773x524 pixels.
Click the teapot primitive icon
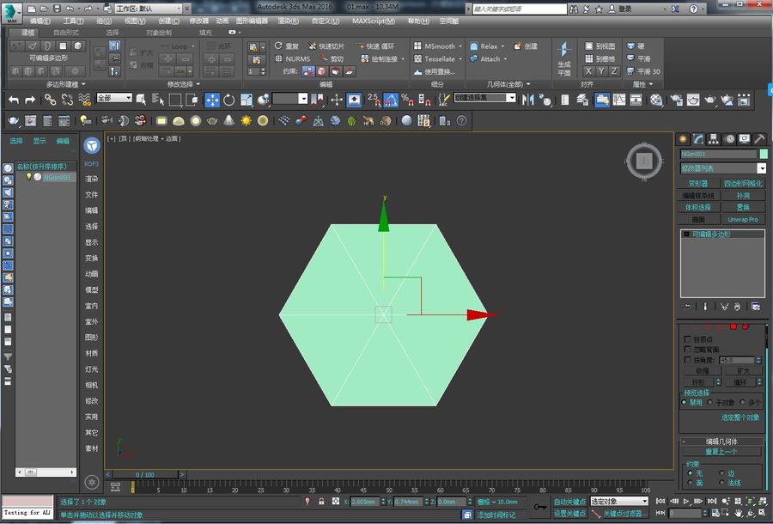[x=212, y=121]
